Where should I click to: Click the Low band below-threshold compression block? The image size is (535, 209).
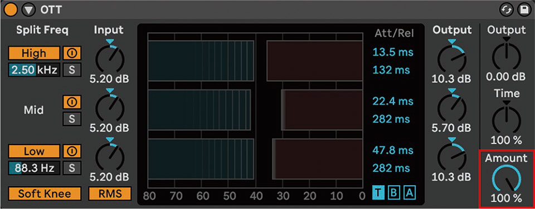201,159
